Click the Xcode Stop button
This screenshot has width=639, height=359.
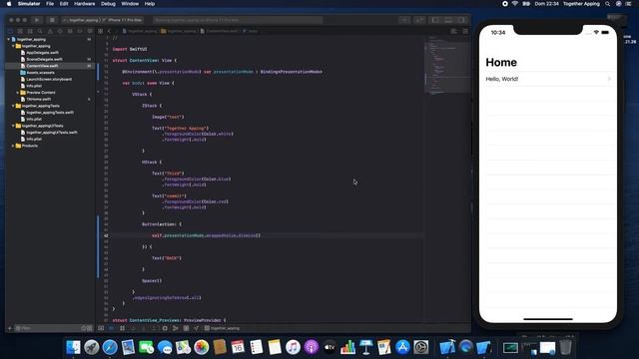click(x=52, y=20)
